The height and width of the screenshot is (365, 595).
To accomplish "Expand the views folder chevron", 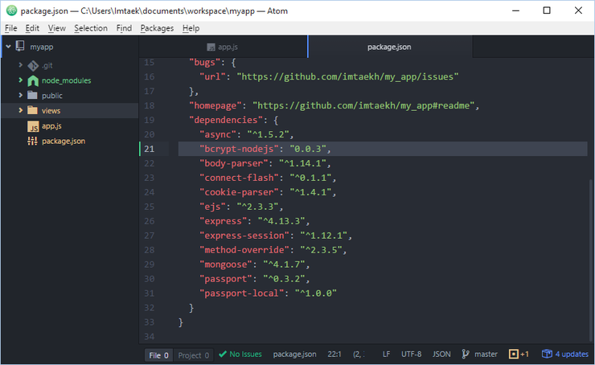I will point(20,110).
